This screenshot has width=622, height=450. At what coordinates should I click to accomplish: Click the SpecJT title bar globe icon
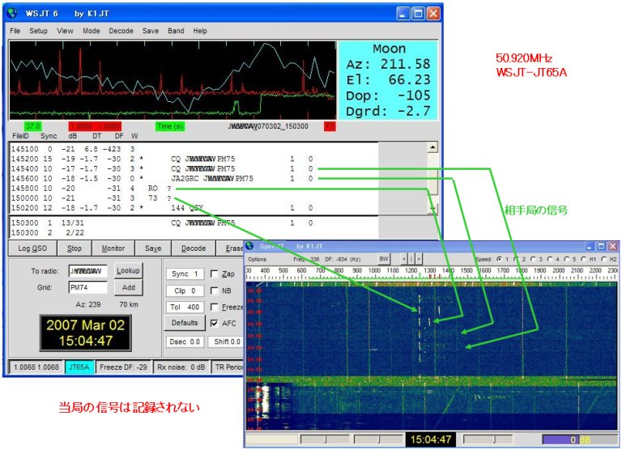tap(250, 246)
